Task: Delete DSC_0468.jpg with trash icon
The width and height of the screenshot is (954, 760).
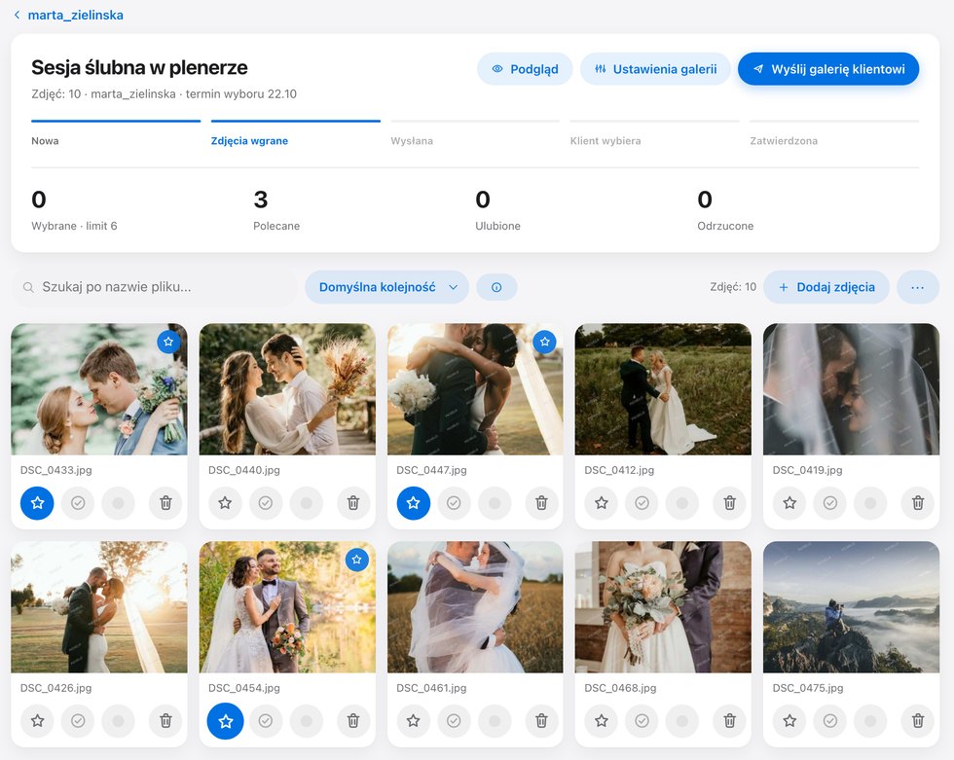Action: coord(729,720)
